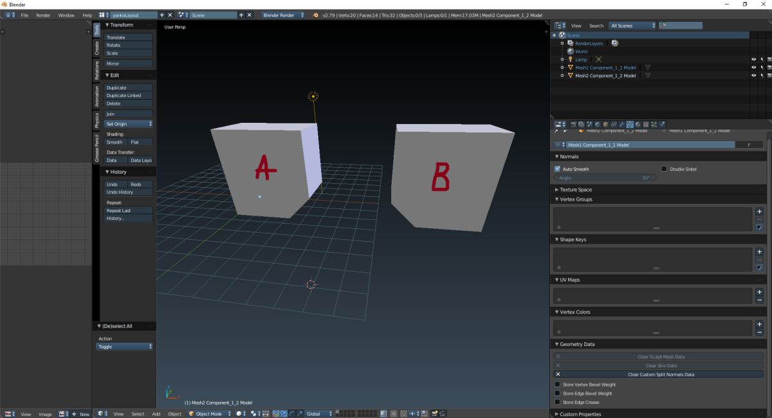
Task: Click the Translate button
Action: point(129,37)
